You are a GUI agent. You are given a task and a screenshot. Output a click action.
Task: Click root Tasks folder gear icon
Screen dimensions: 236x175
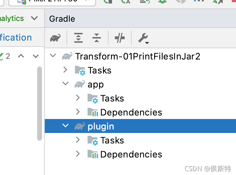pyautogui.click(x=80, y=71)
